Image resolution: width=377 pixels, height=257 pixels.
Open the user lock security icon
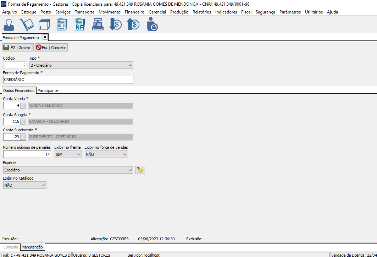click(152, 24)
